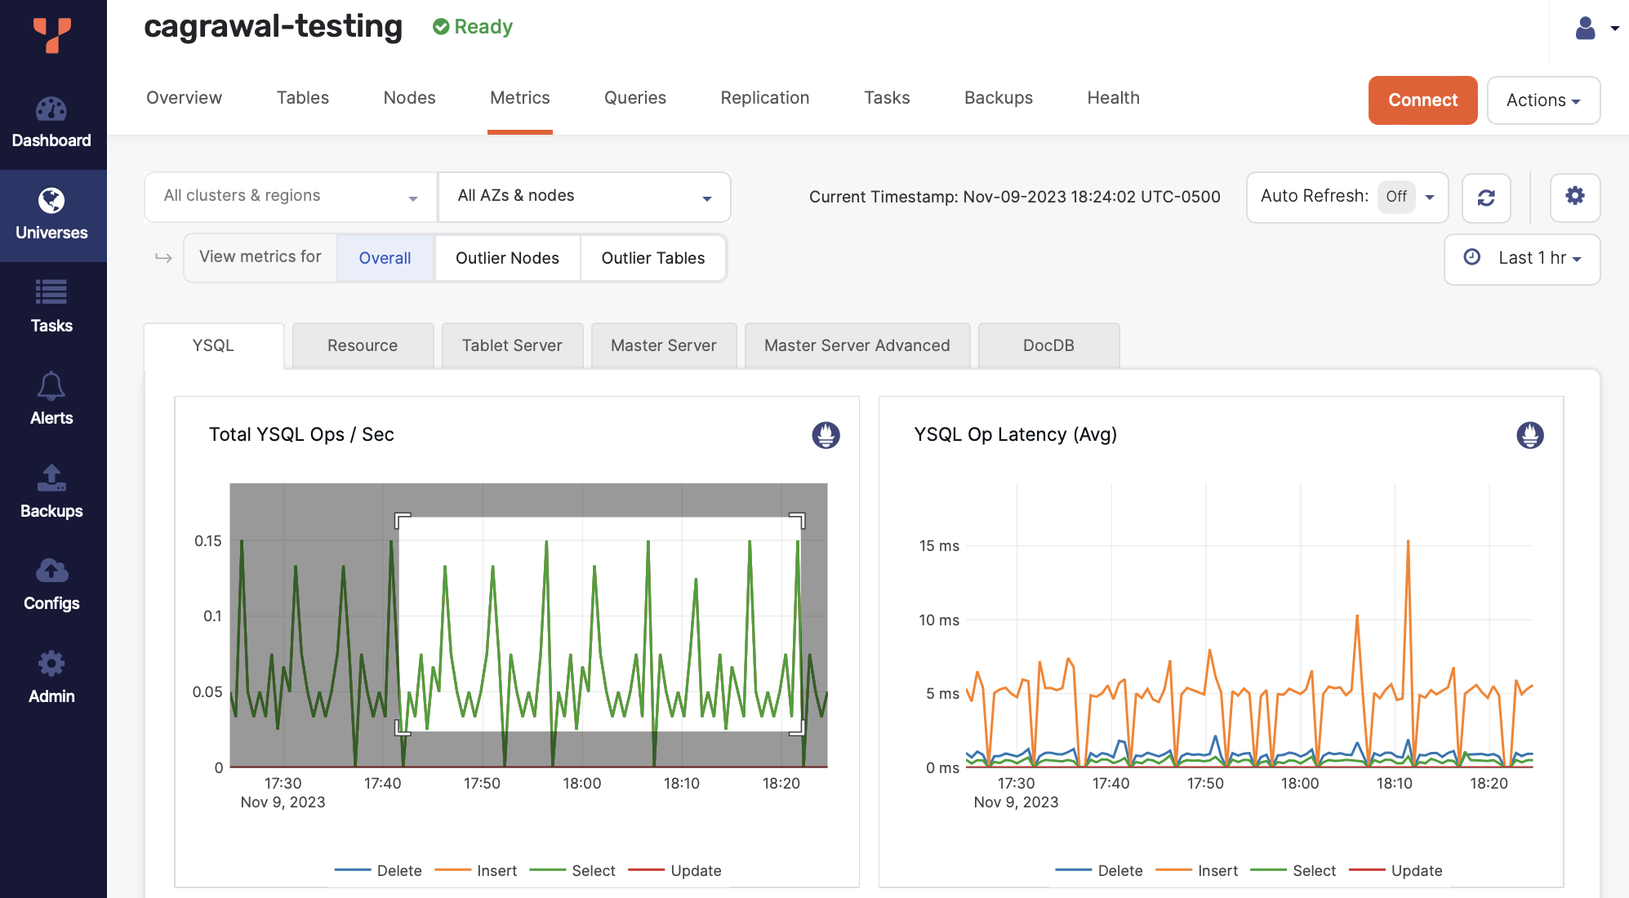The image size is (1629, 898).
Task: Open the user profile menu
Action: 1592,27
